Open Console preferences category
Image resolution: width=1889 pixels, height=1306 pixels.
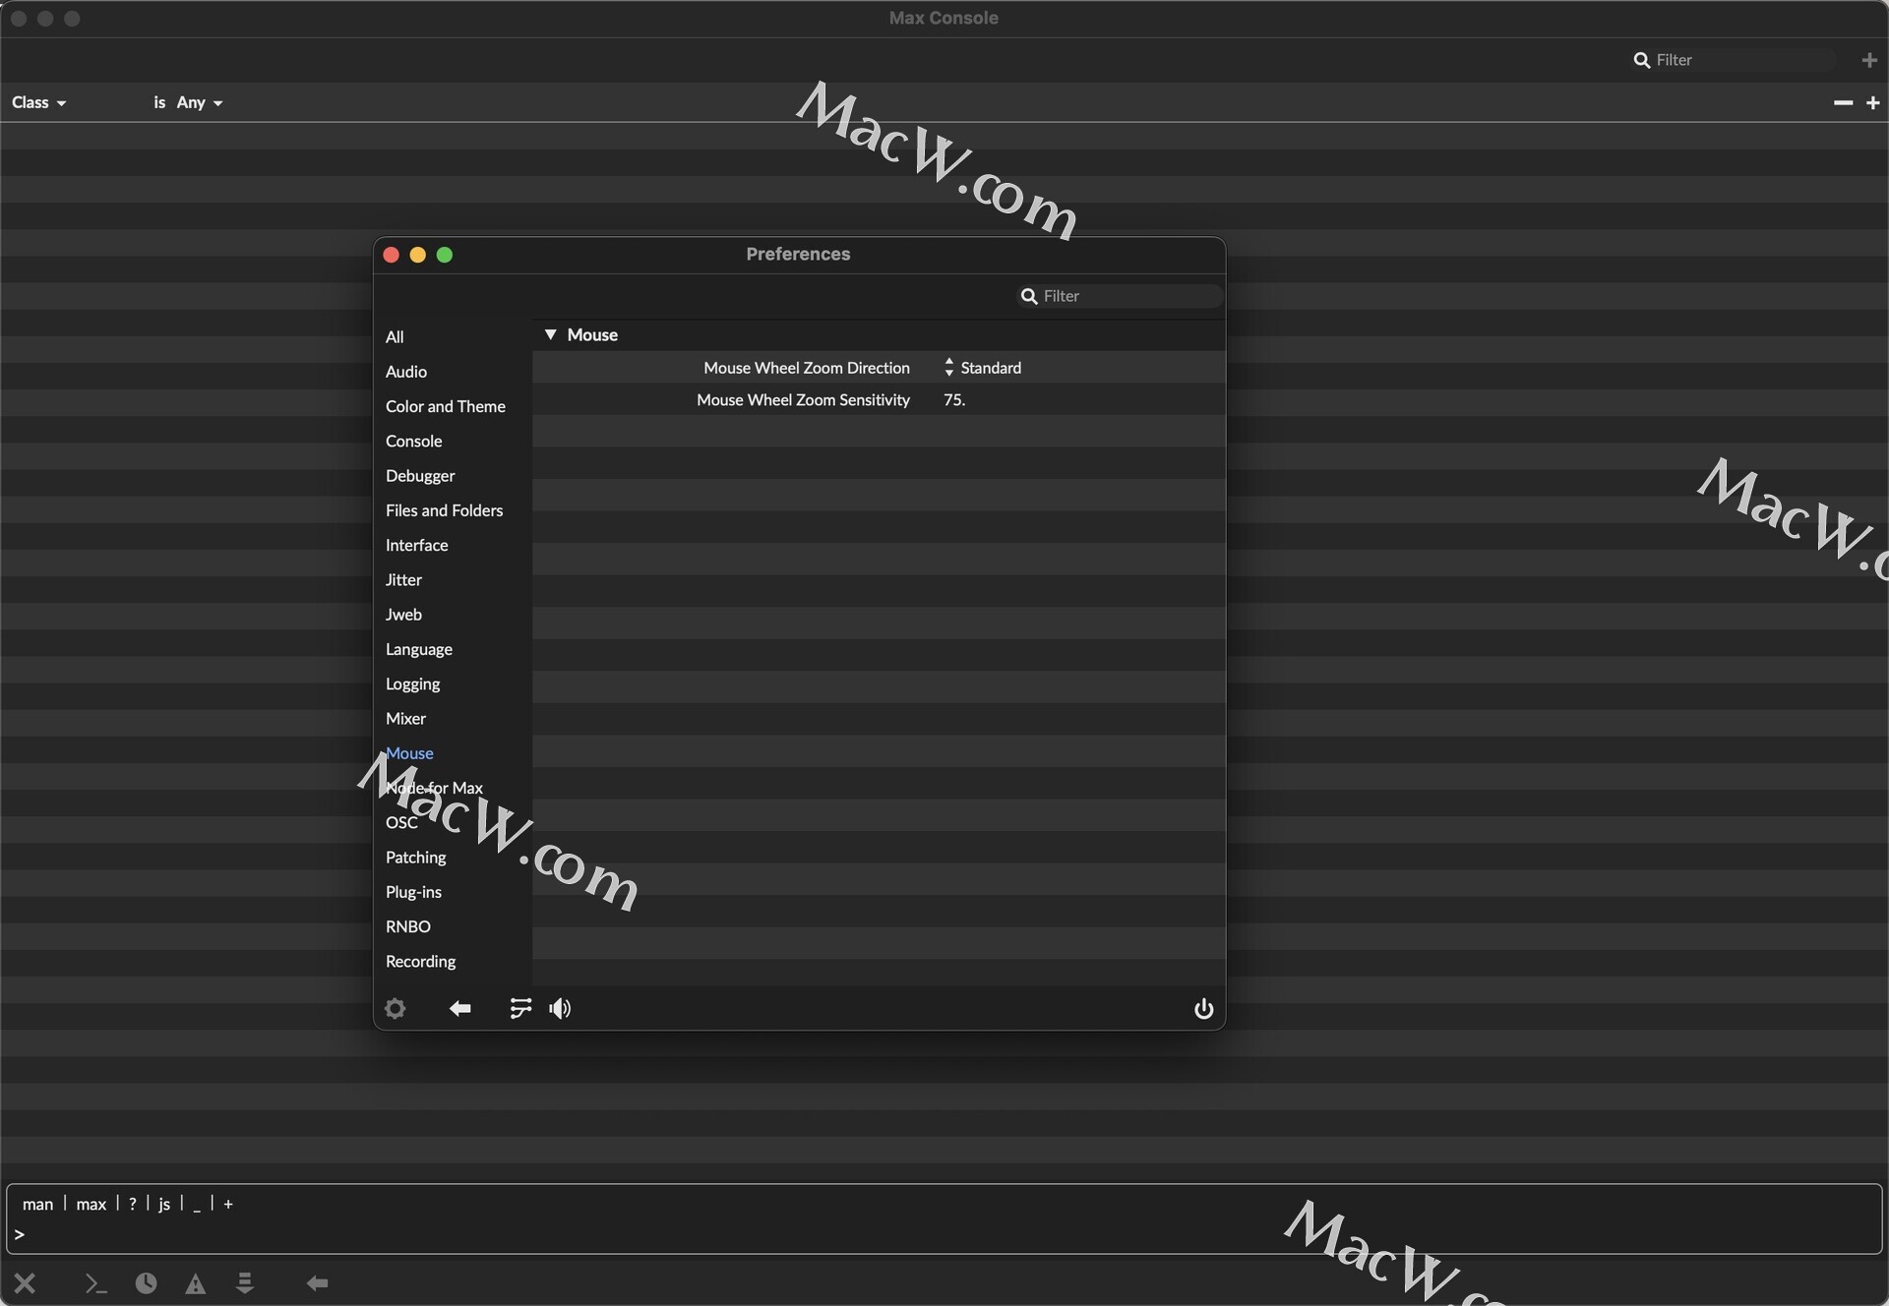coord(414,441)
